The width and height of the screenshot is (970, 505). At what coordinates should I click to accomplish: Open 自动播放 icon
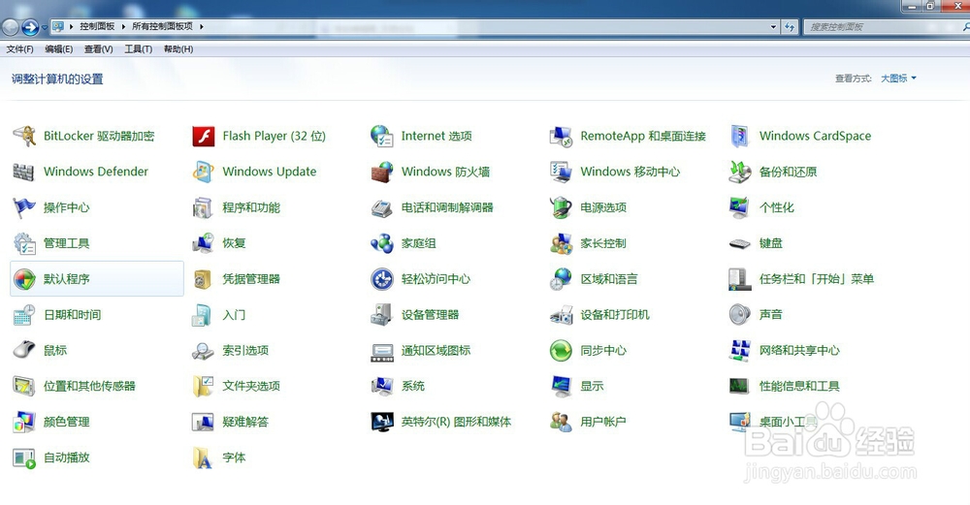point(24,458)
